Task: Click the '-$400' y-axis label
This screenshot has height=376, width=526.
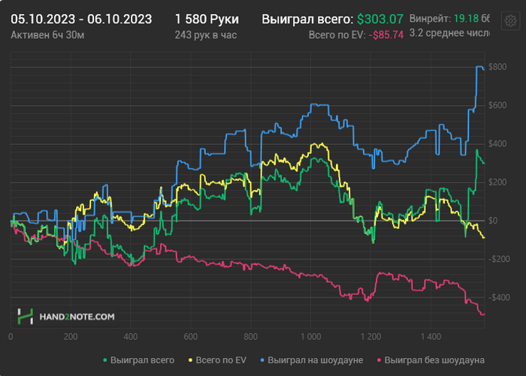Action: tap(499, 298)
